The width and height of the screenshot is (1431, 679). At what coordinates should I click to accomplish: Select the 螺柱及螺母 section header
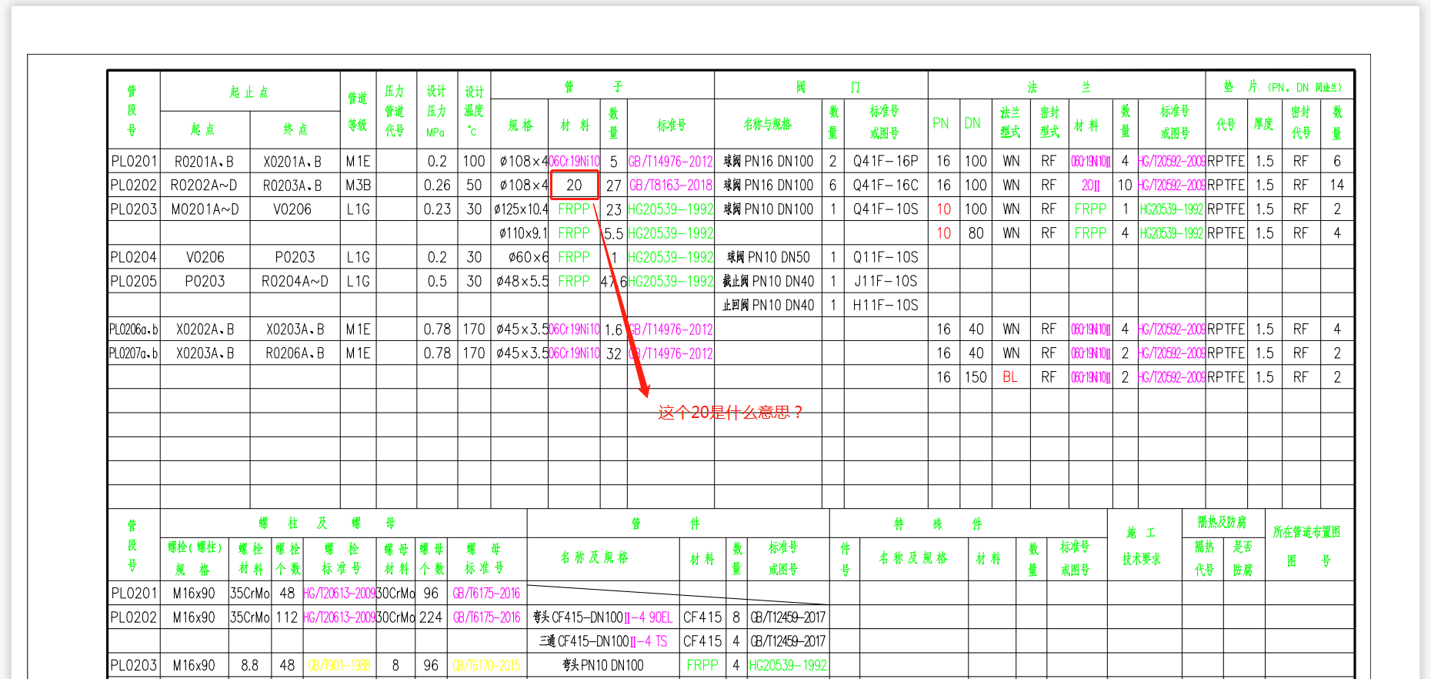pos(327,523)
